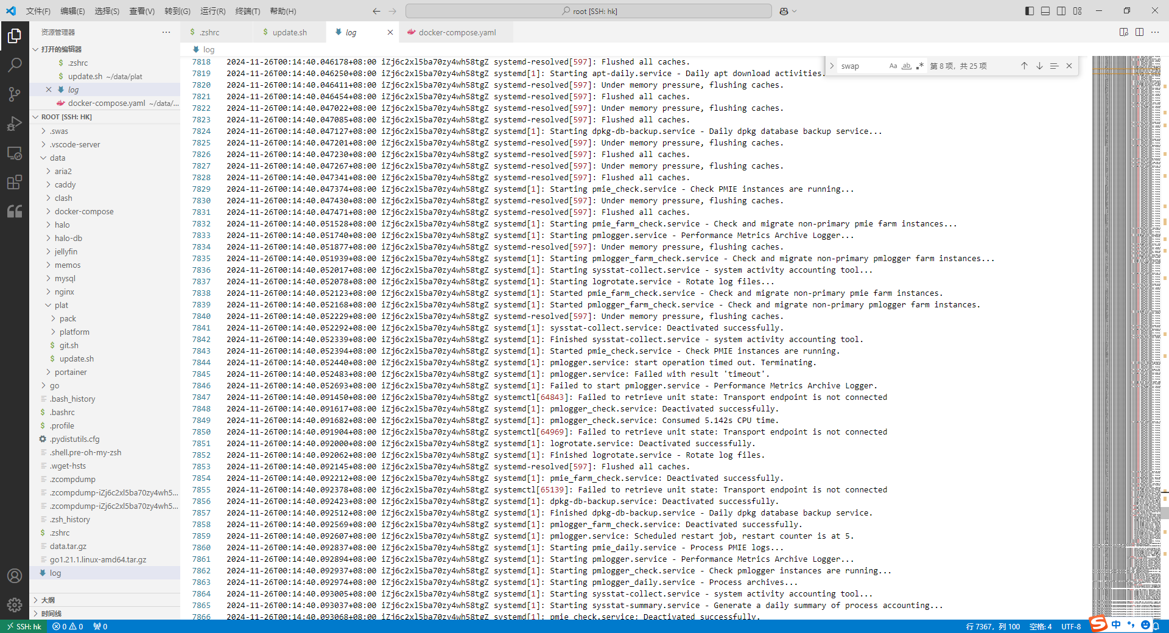Expand the replace toggle chevron in find

coord(832,66)
